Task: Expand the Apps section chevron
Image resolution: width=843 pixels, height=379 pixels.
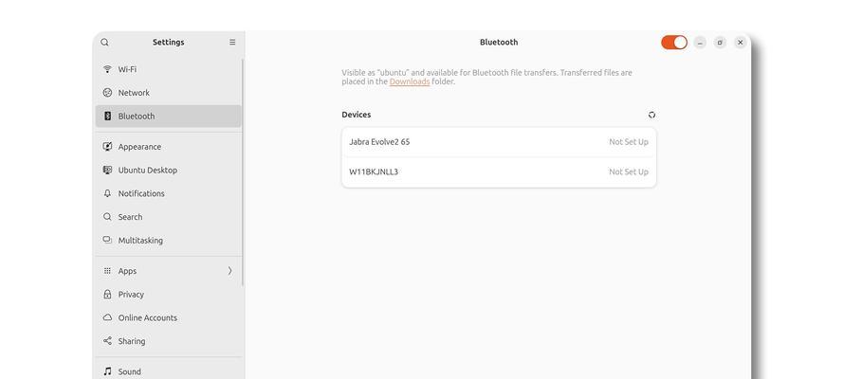Action: tap(230, 271)
